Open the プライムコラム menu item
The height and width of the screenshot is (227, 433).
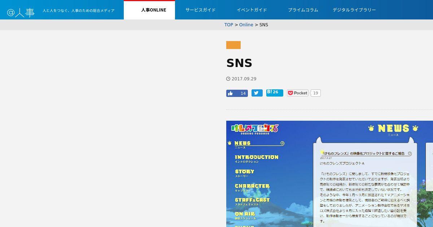[x=303, y=10]
